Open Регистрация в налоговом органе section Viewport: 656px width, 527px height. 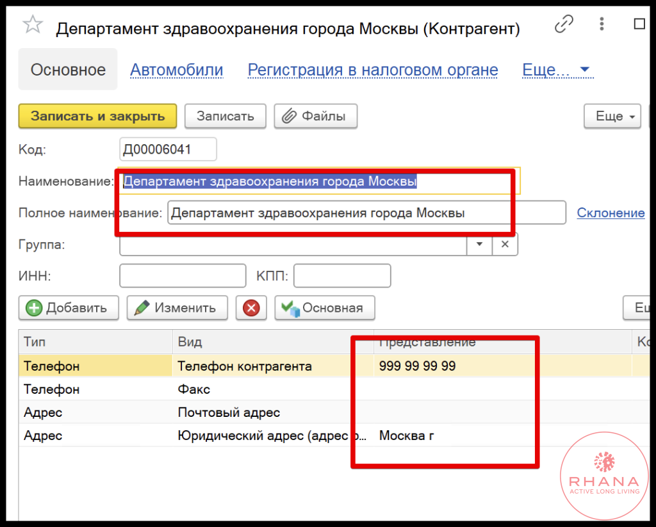point(373,70)
